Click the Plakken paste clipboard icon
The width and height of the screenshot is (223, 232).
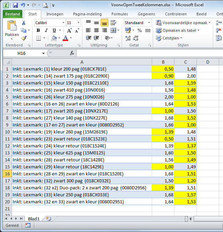[x=12, y=26]
